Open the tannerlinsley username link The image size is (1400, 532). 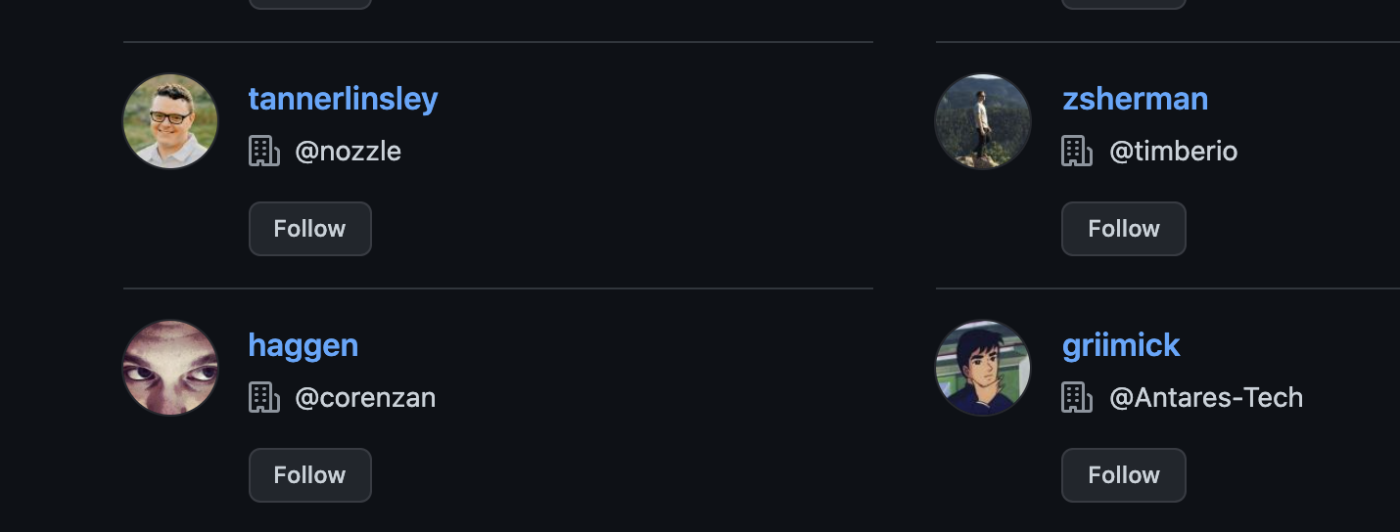(x=343, y=99)
